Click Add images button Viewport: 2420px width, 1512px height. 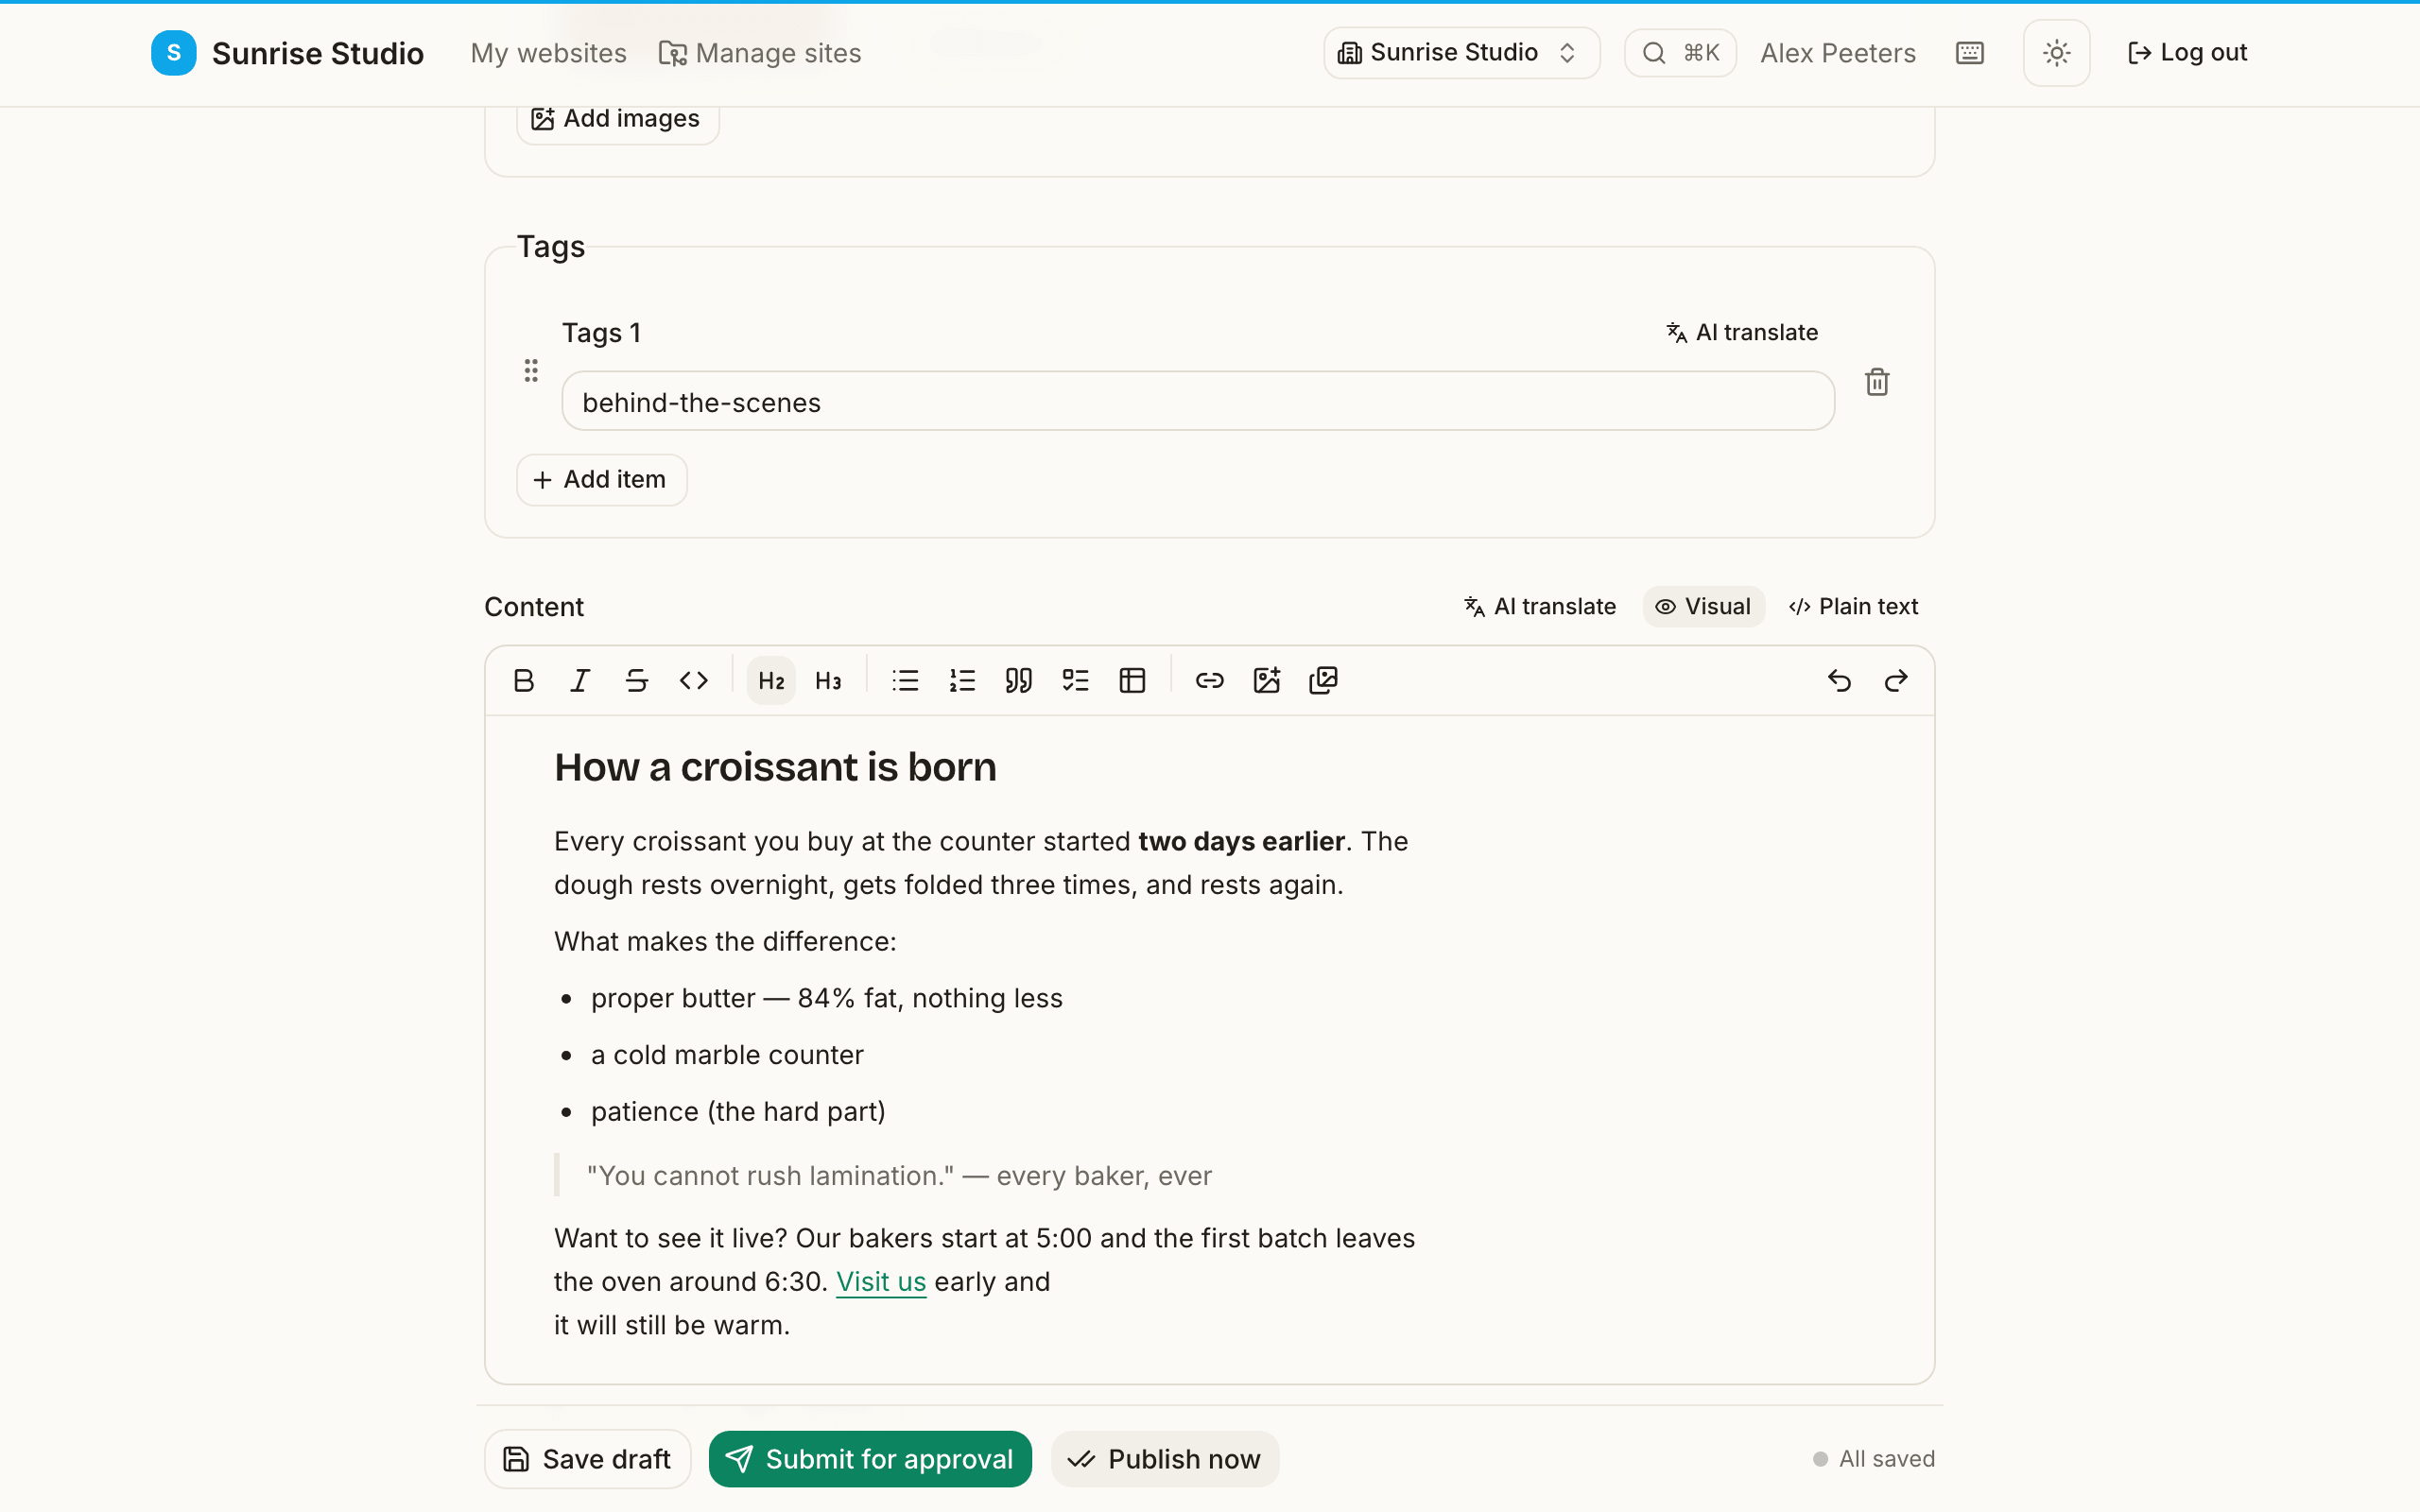click(617, 119)
